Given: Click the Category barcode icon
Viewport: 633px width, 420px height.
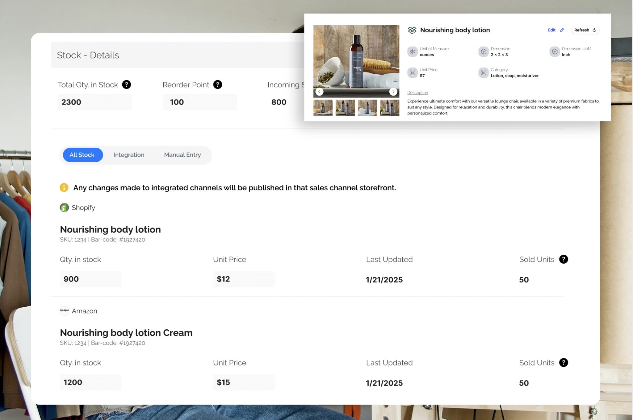Looking at the screenshot, I should (x=483, y=73).
